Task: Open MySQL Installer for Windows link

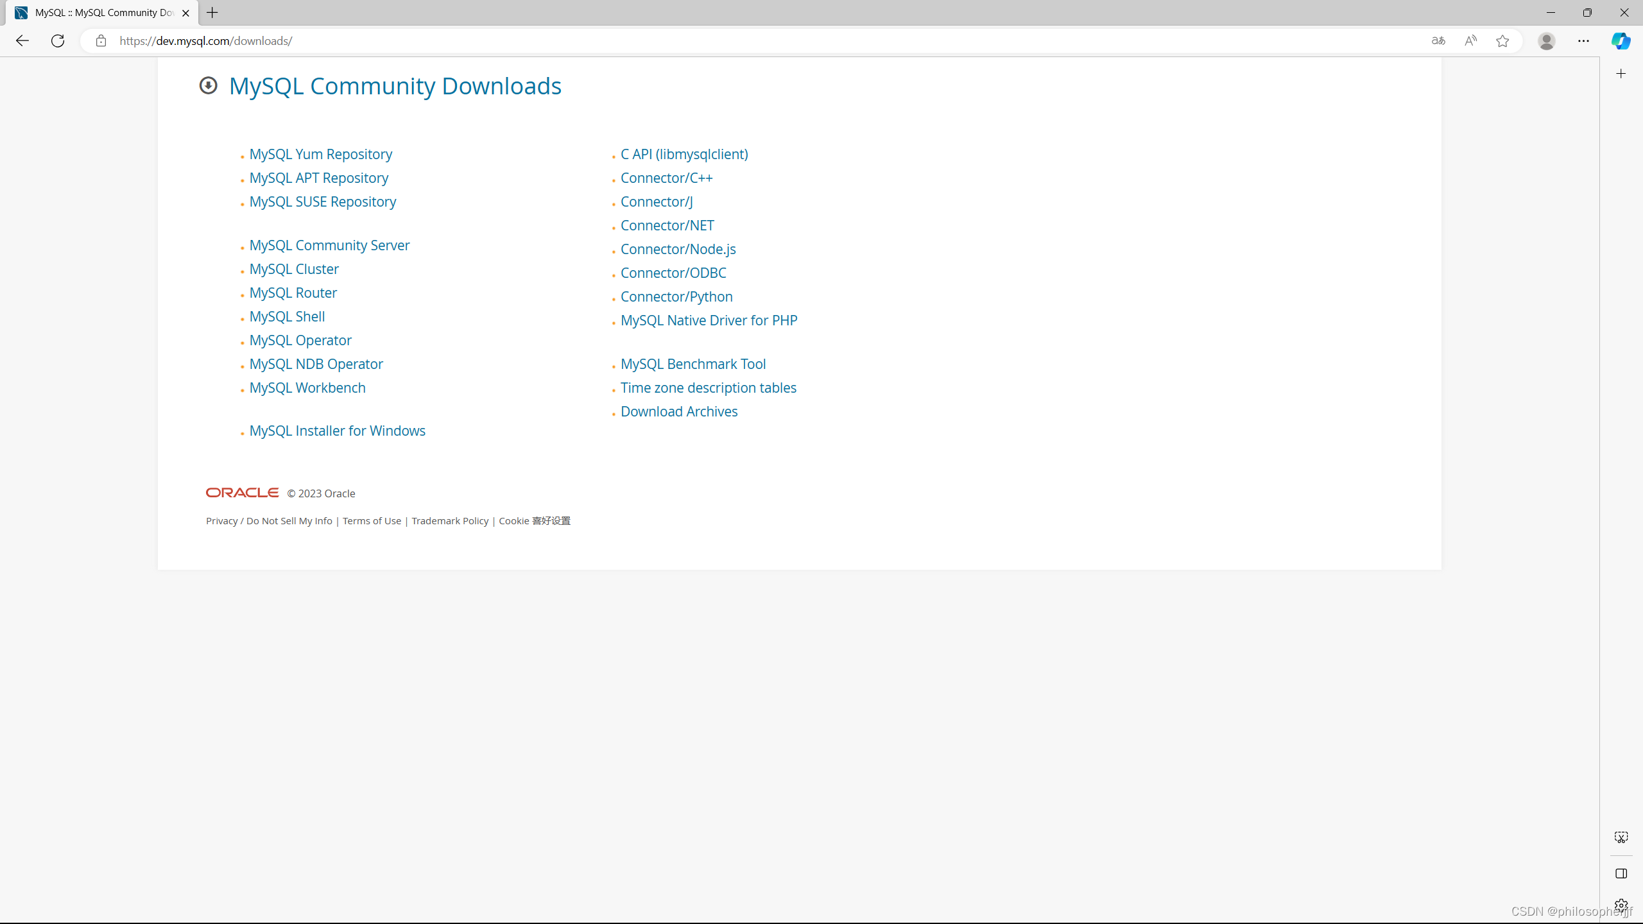Action: point(337,431)
